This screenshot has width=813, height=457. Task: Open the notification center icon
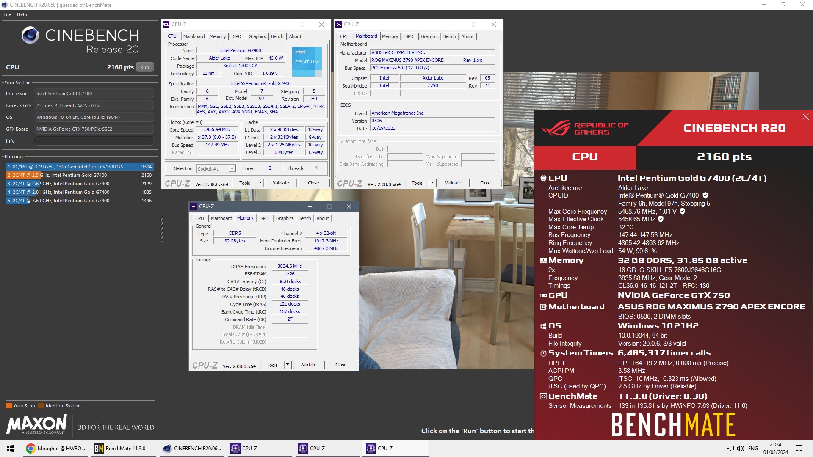coord(799,449)
